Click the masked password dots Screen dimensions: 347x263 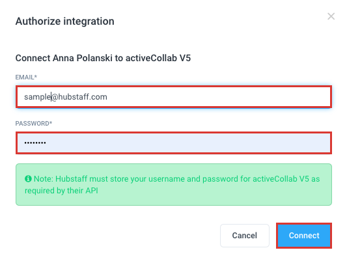tap(35, 143)
